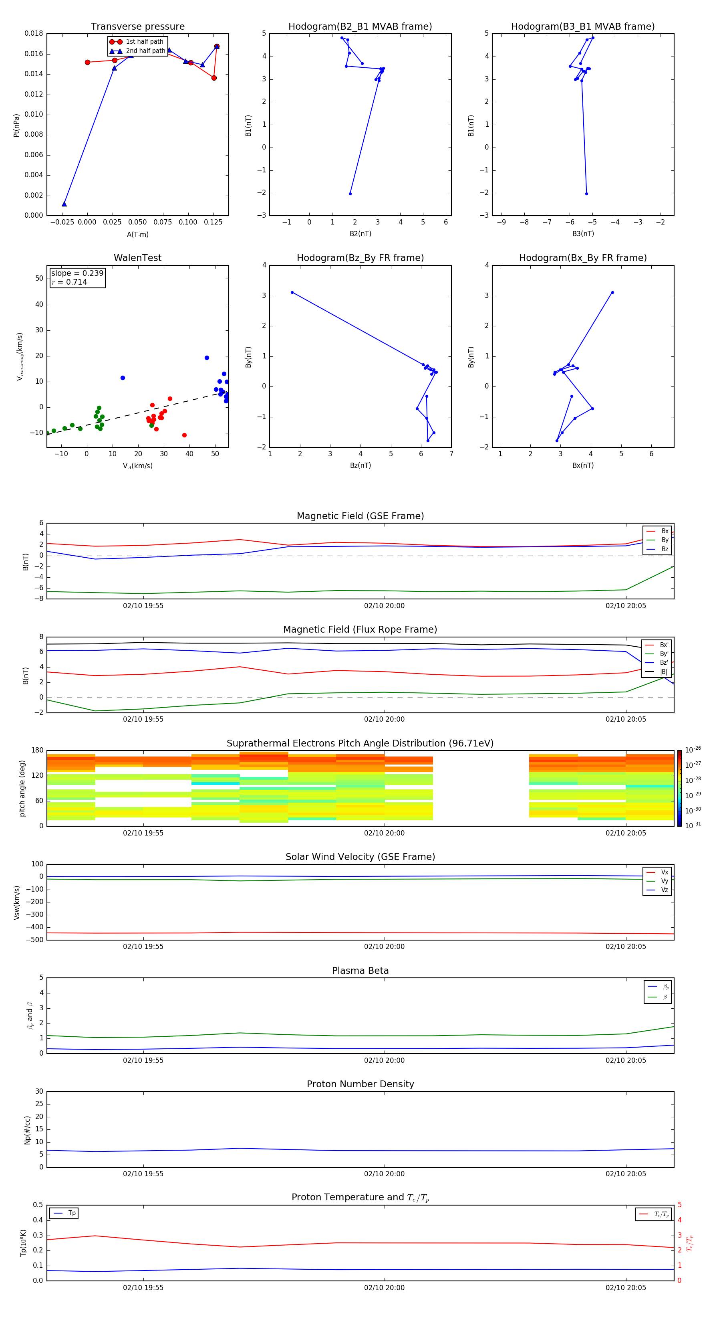Image resolution: width=721 pixels, height=1323 pixels.
Task: Click the 'Transverse pressure' plot title
Action: pos(137,27)
